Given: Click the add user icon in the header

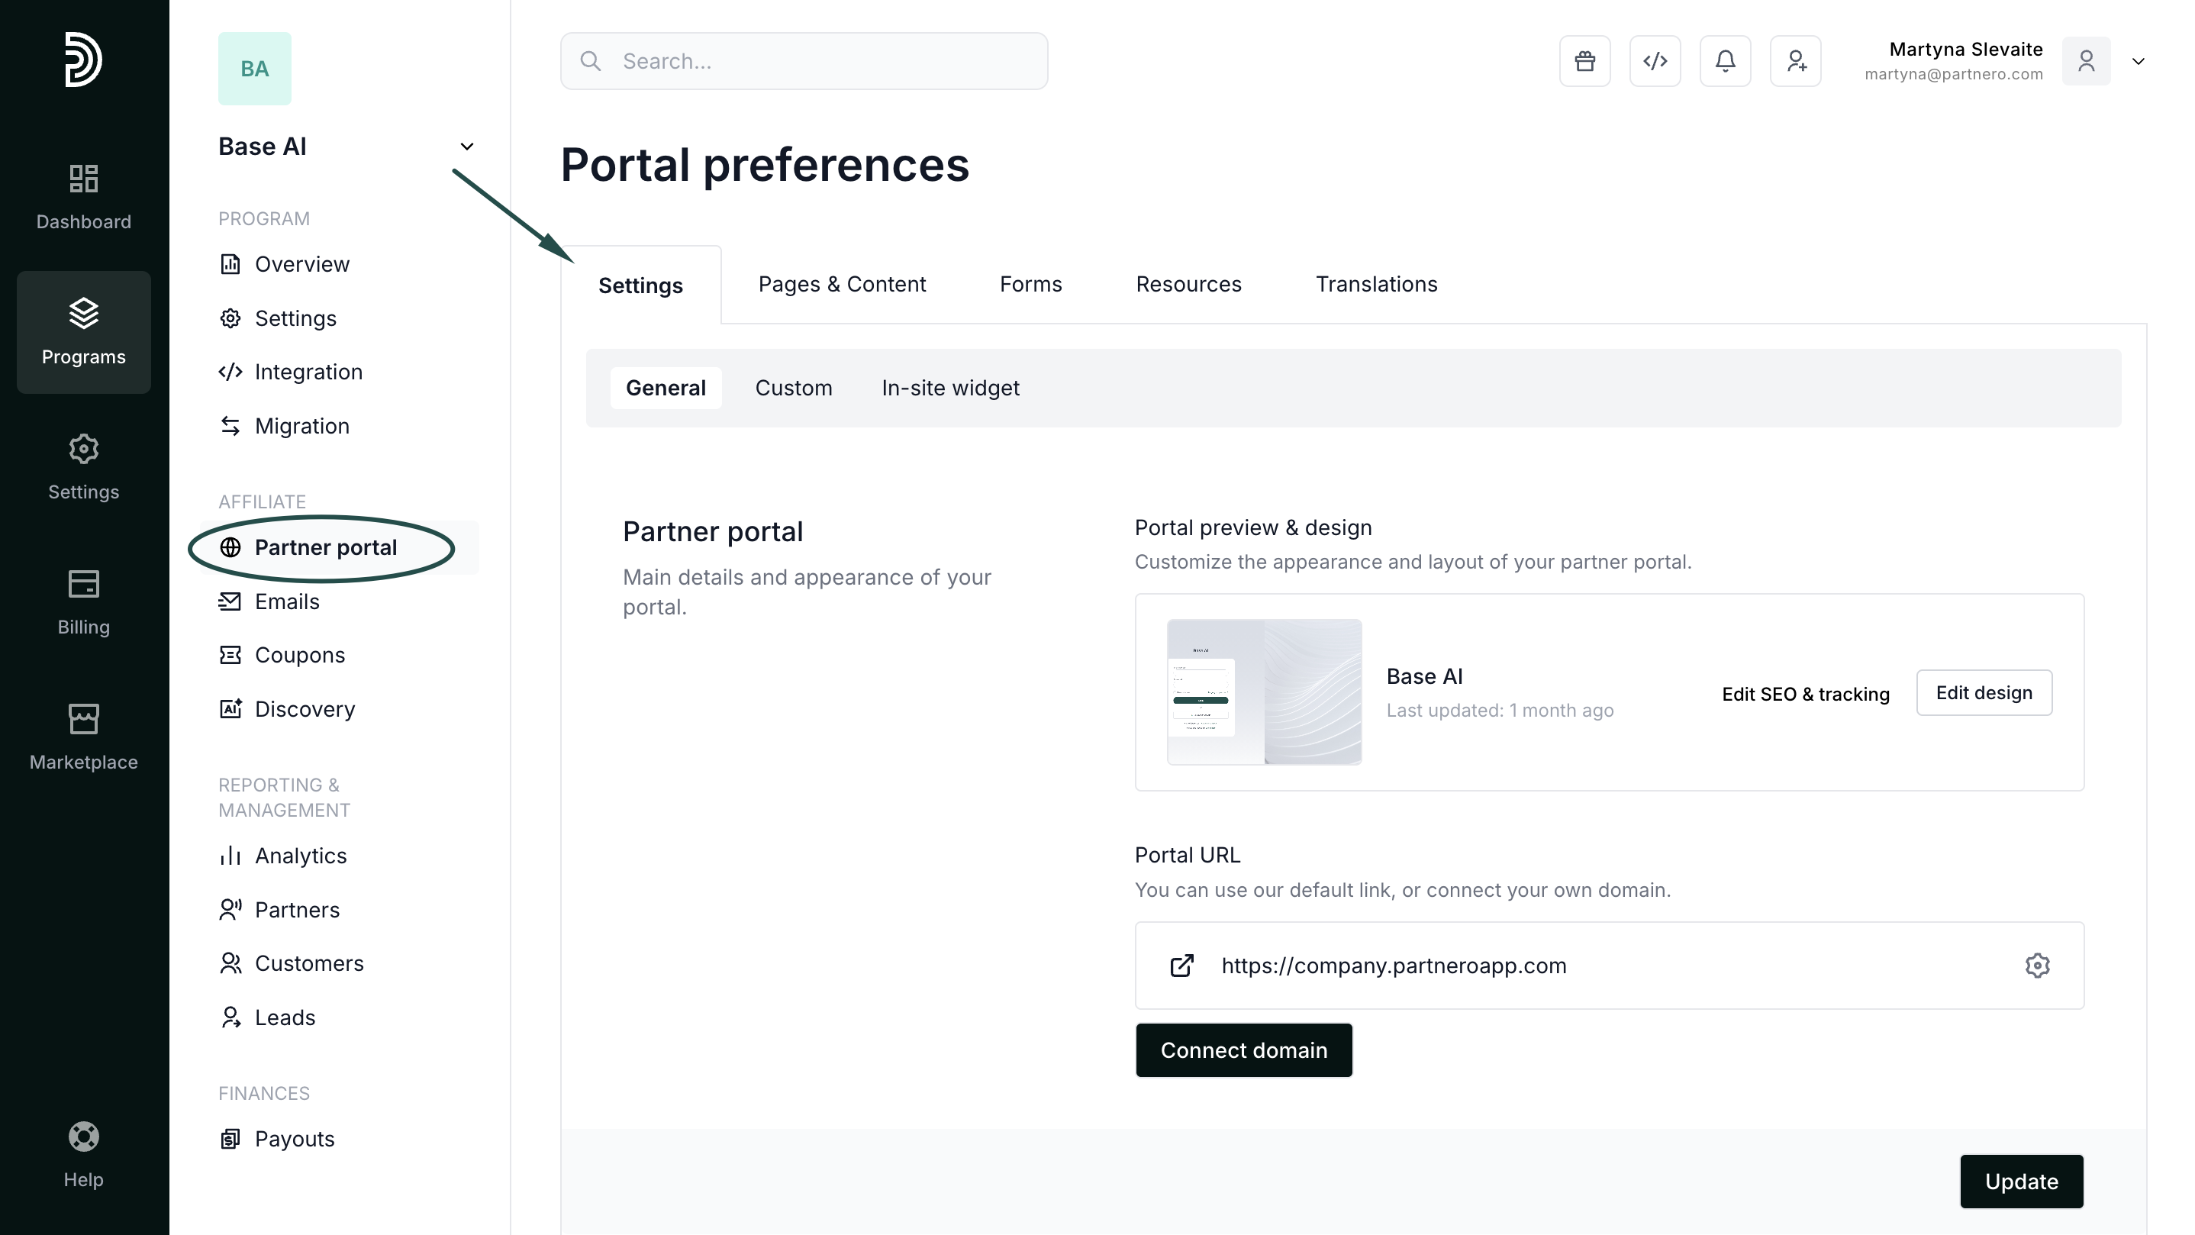Looking at the screenshot, I should (x=1795, y=61).
